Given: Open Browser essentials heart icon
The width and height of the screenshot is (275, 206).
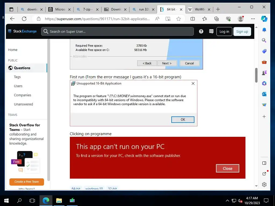Looking at the screenshot, I should 228,19.
